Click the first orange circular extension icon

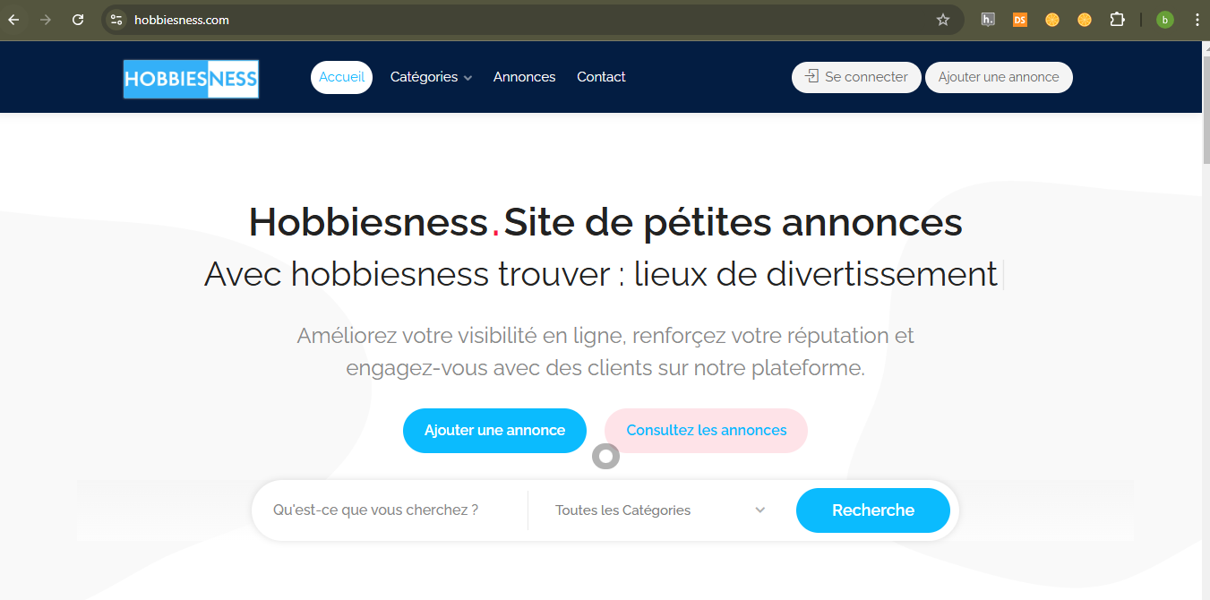1052,20
